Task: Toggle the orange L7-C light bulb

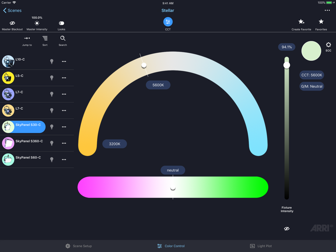Action: [52, 110]
